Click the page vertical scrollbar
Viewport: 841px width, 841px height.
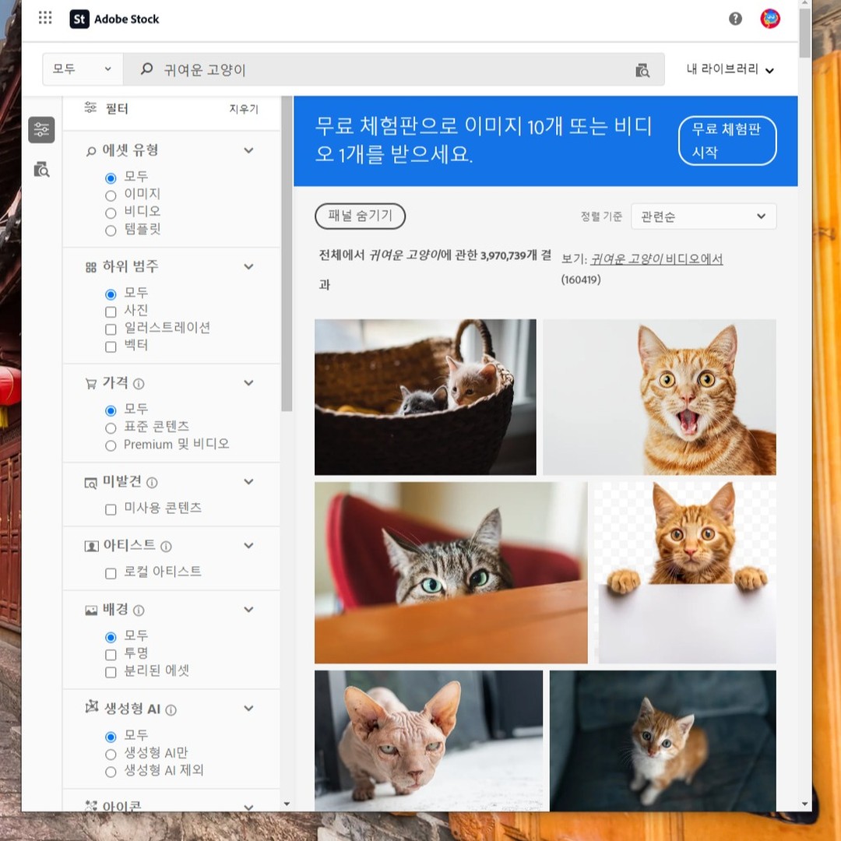click(804, 32)
